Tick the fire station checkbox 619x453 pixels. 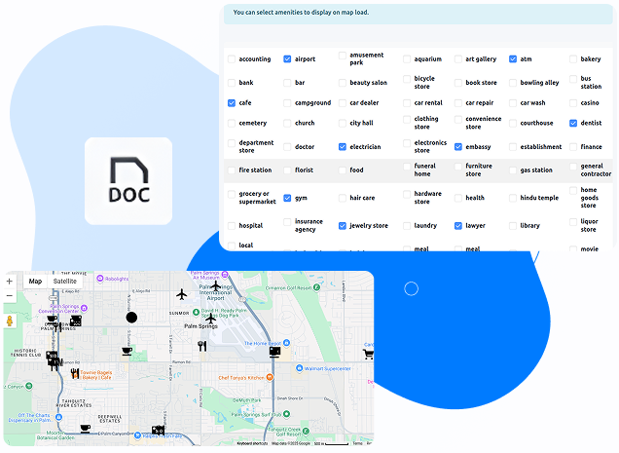[x=232, y=170]
